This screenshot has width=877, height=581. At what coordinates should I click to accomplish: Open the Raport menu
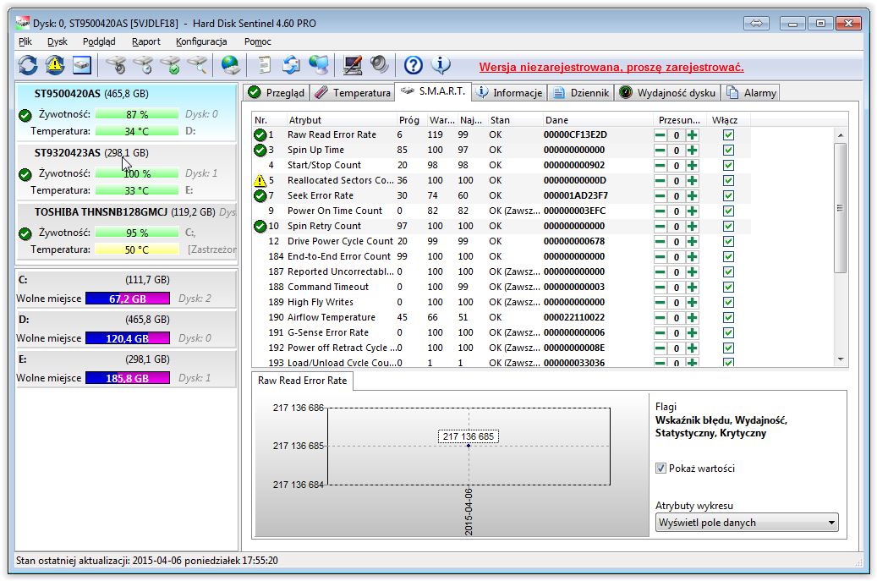(x=146, y=41)
